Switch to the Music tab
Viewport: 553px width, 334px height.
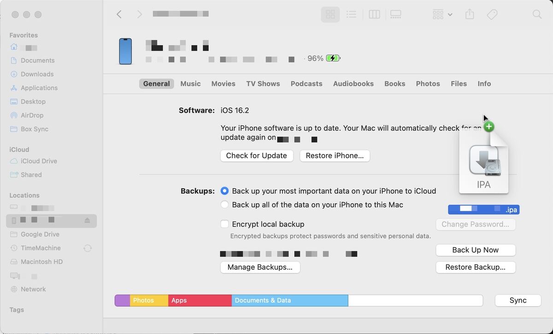[x=190, y=83]
